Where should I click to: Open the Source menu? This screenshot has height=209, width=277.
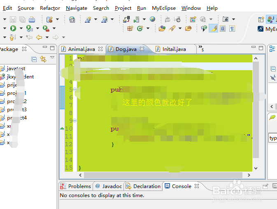tap(26, 8)
